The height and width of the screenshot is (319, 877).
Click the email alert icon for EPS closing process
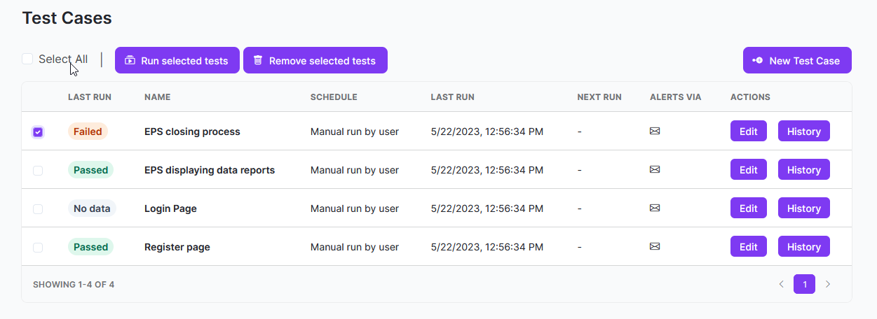coord(655,131)
